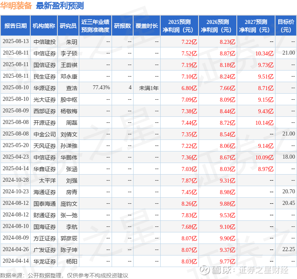This screenshot has height=279, width=297.
Task: Click target price 20.45
Action: [289, 203]
